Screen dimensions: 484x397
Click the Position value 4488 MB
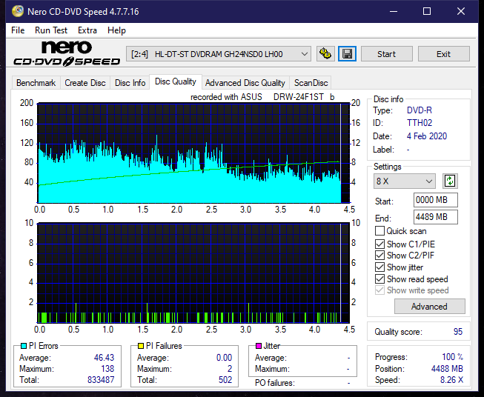pos(447,369)
